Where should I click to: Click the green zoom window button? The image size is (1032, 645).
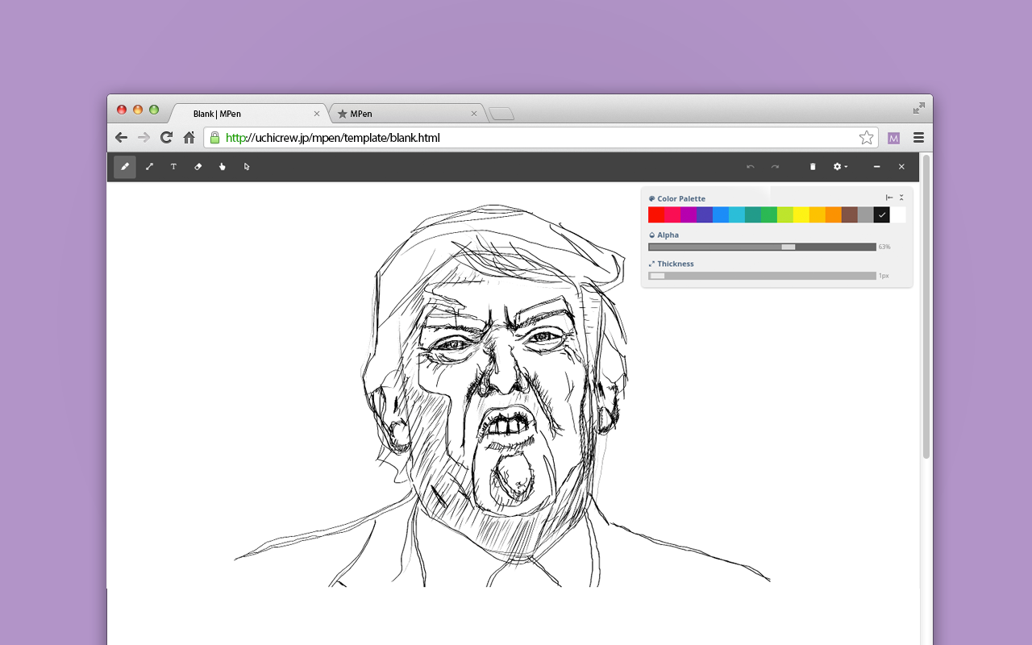154,110
